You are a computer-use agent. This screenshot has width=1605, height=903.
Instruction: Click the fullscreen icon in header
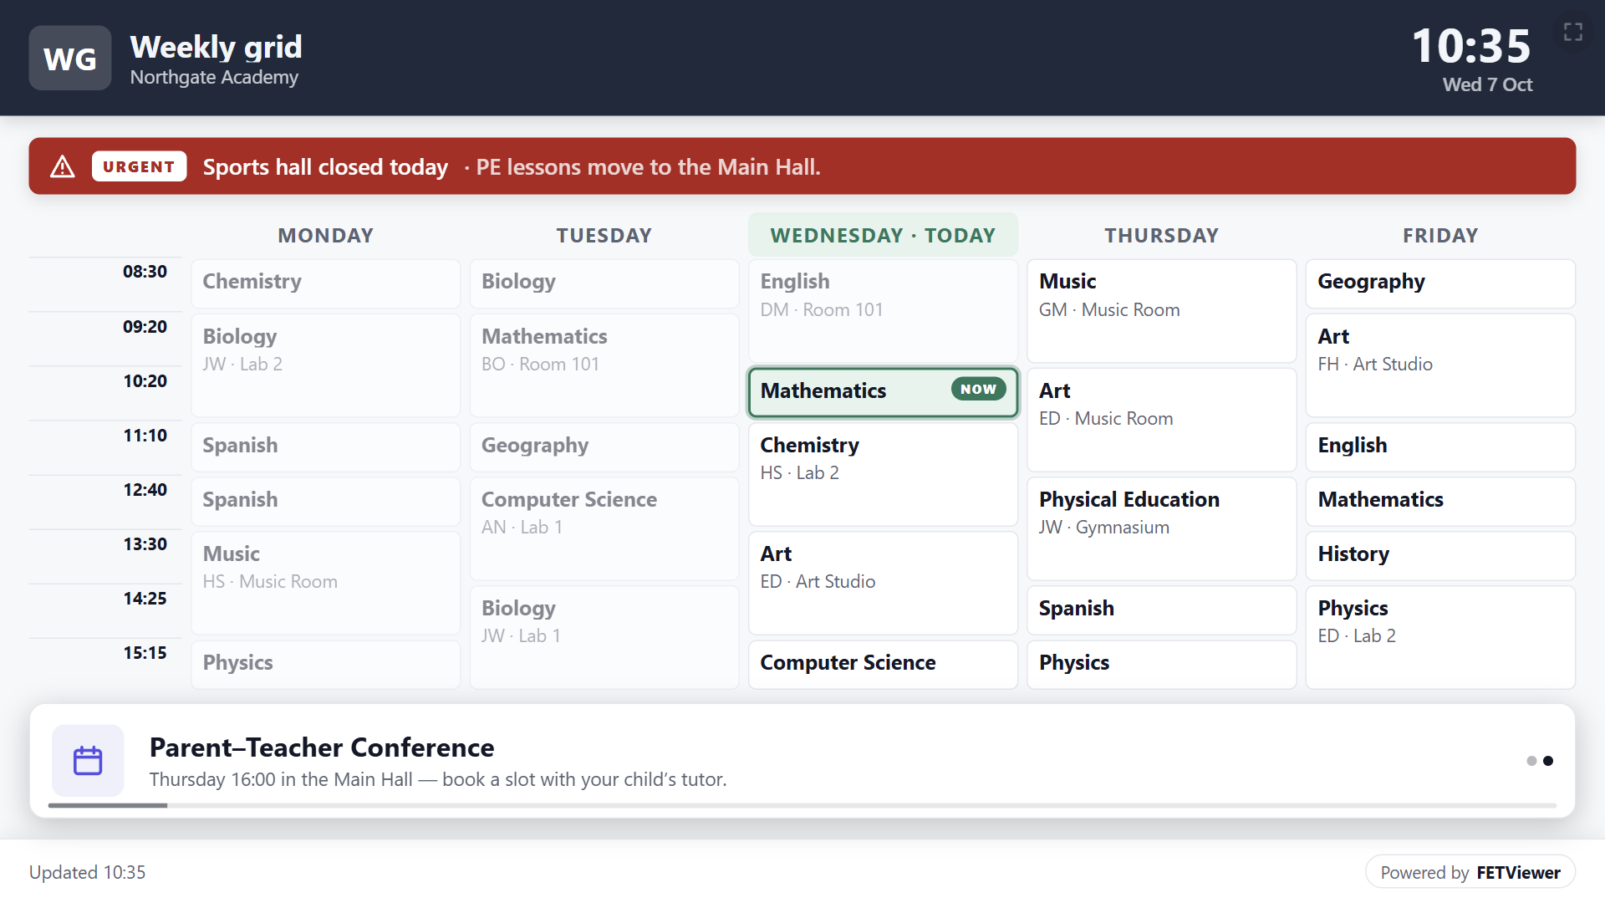pos(1572,32)
